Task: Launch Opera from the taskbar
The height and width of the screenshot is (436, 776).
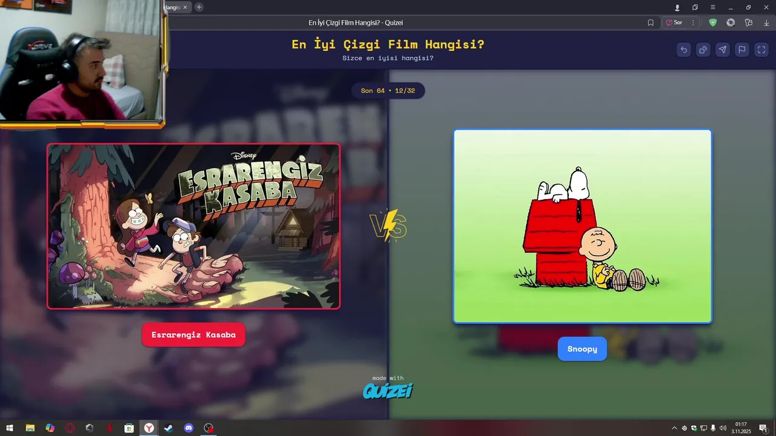Action: [x=70, y=428]
